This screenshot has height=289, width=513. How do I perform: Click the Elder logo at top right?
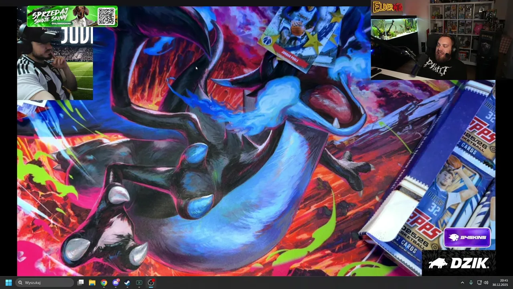point(388,7)
